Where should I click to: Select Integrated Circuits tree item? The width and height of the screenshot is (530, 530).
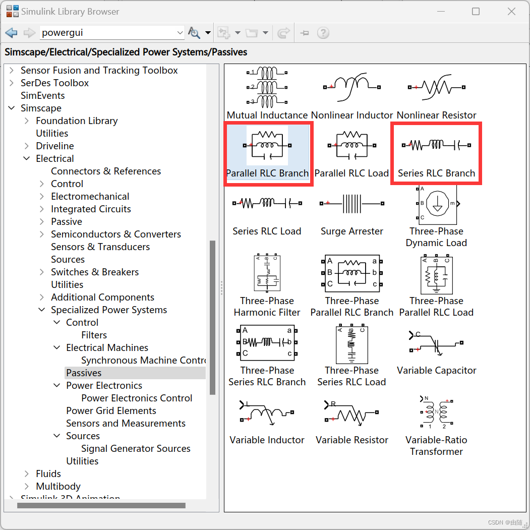pyautogui.click(x=91, y=209)
